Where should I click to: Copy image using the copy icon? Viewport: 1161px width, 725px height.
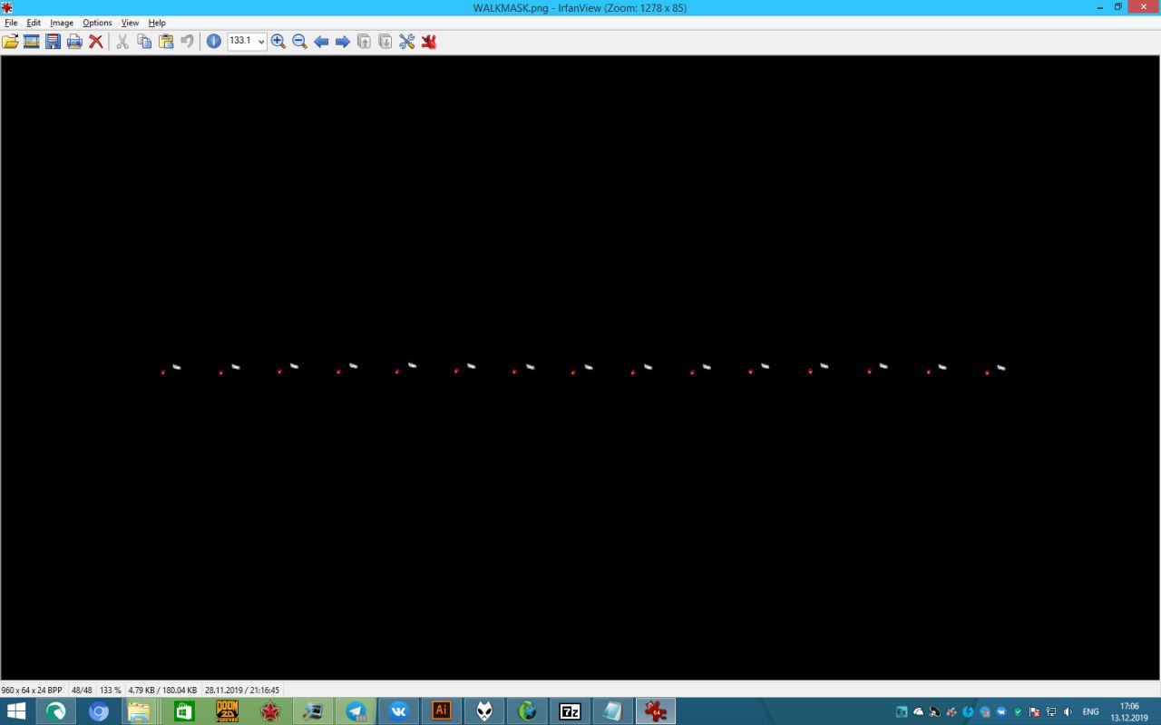144,41
